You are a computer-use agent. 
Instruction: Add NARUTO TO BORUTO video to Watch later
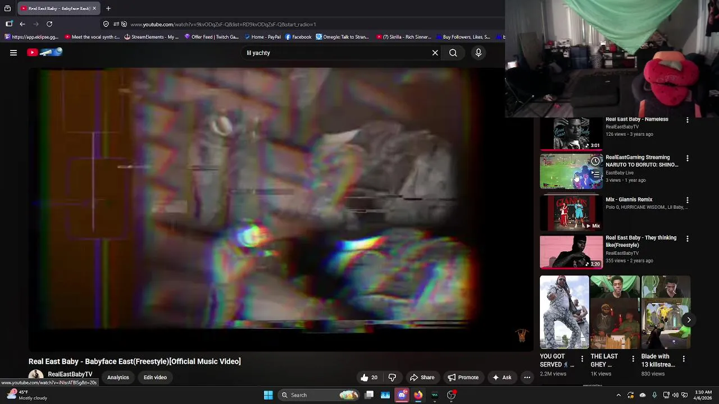(x=595, y=162)
